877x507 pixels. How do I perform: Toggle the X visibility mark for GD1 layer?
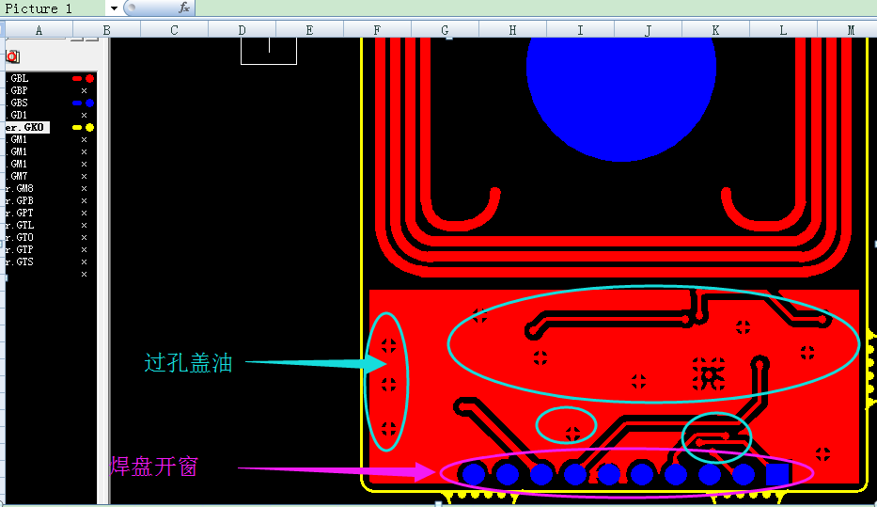click(x=84, y=115)
